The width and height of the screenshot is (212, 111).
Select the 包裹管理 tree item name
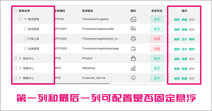[x=34, y=49]
